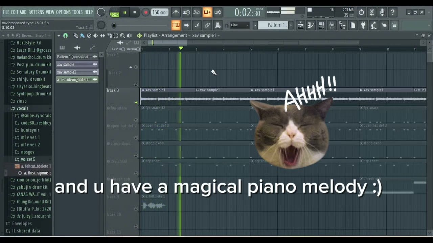This screenshot has width=433, height=243.
Task: Expand the Envelopes folder
Action: [x=22, y=223]
